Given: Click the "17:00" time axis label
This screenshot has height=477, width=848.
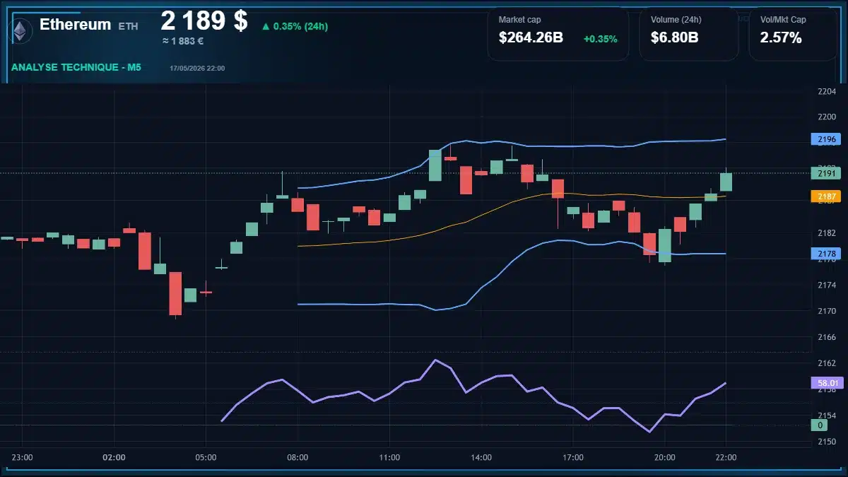Looking at the screenshot, I should click(x=573, y=457).
